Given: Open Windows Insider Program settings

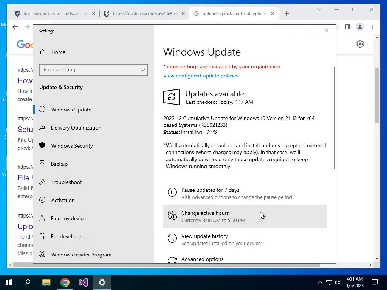Looking at the screenshot, I should coord(81,255).
